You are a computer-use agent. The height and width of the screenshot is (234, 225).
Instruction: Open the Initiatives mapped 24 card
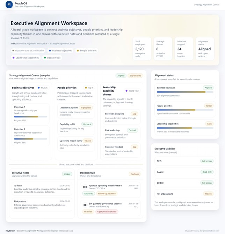point(184,49)
